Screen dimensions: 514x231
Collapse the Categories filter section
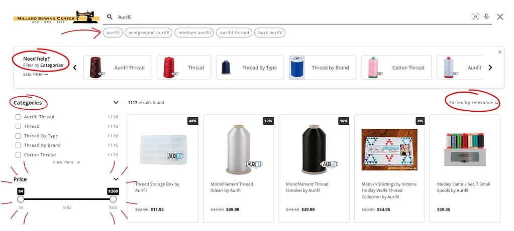pos(116,103)
